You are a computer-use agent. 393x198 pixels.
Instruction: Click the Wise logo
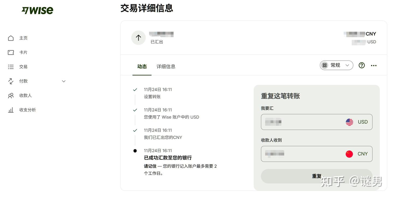37,10
